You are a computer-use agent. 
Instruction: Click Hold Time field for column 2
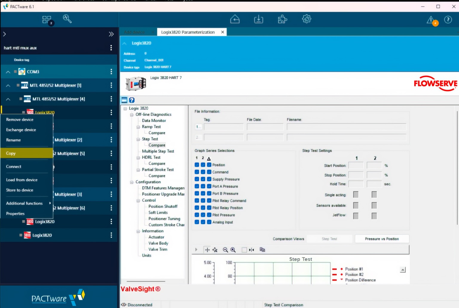click(374, 184)
